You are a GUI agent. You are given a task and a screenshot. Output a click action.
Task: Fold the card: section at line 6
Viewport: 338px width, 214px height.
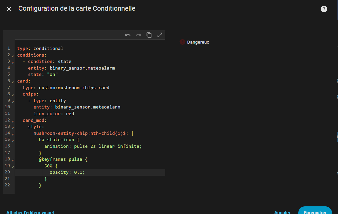click(13, 82)
